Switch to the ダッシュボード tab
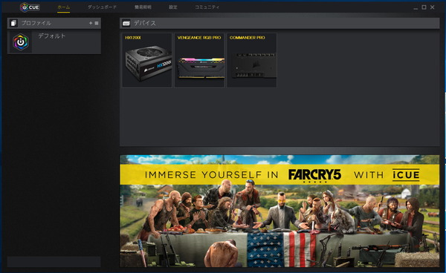Screen dimensions: 446x273 tap(102, 7)
